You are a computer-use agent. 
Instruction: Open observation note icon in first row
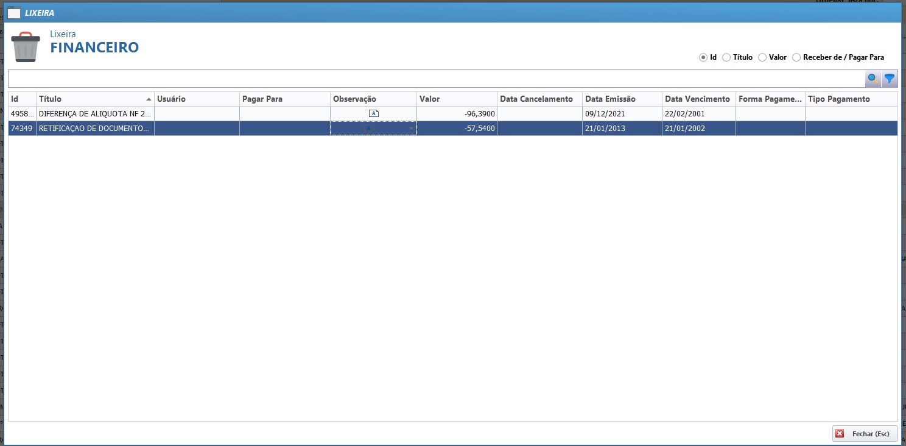pos(374,113)
